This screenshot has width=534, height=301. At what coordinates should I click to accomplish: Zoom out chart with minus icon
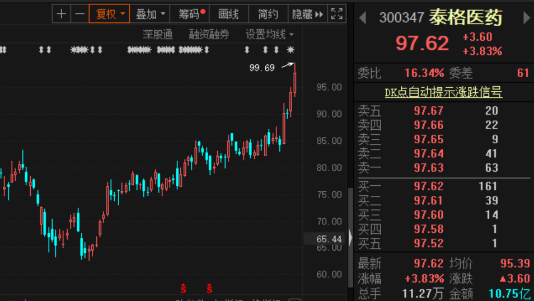click(x=79, y=14)
